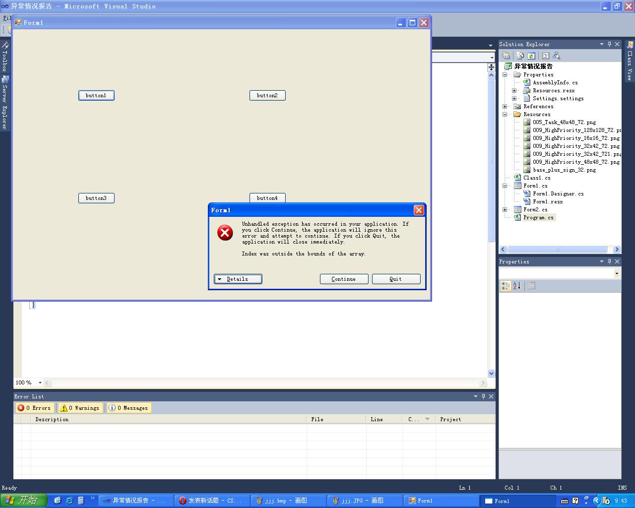Expand Details in the exception dialog

238,279
